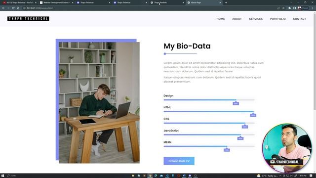
Task: Go to the ABOUT nav link
Action: [x=237, y=19]
